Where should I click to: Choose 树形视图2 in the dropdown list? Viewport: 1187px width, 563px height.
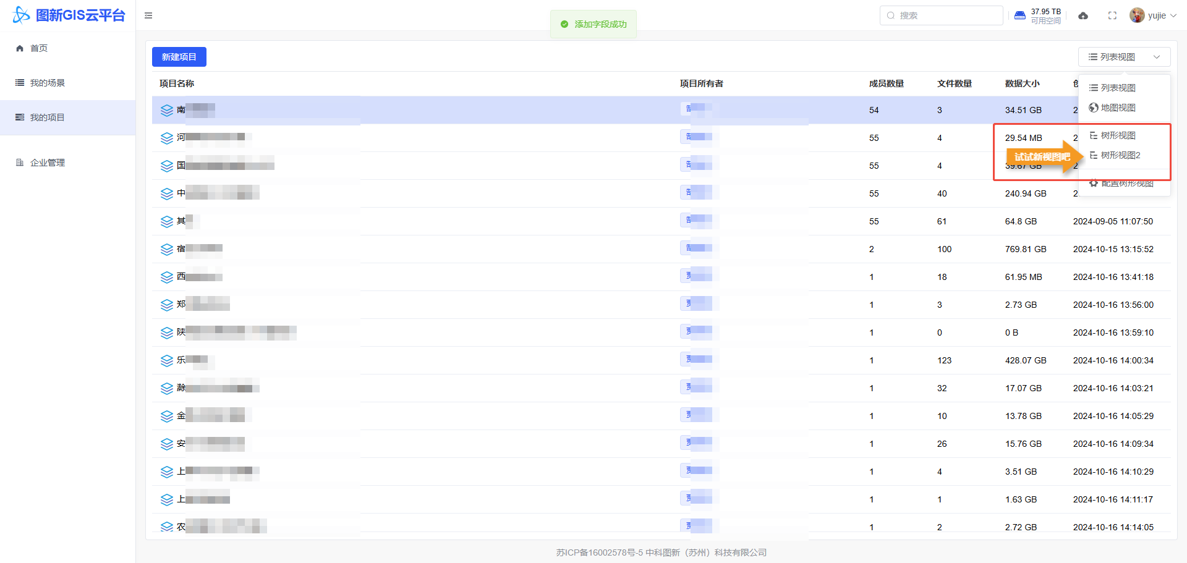1120,155
